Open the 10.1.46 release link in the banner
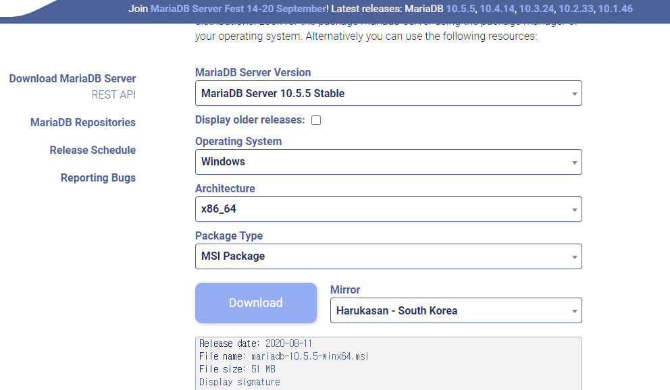The image size is (670, 390). click(x=615, y=9)
